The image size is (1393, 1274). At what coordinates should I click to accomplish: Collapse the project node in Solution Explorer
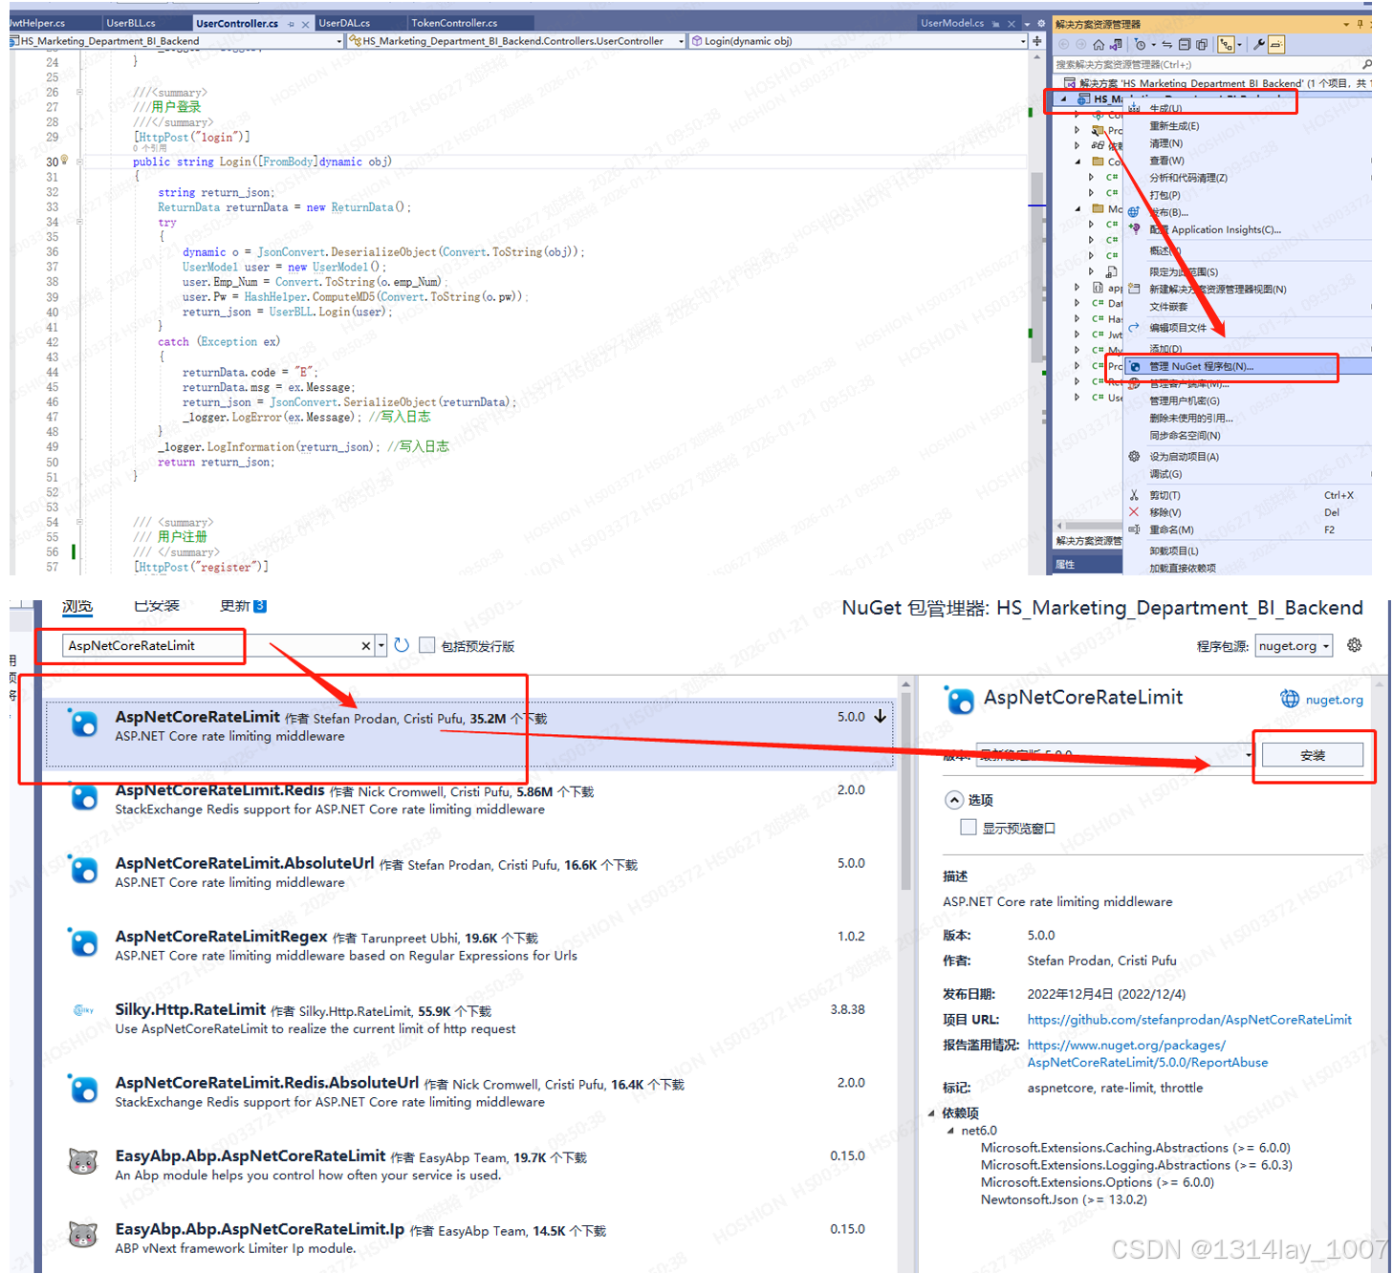(x=1063, y=98)
